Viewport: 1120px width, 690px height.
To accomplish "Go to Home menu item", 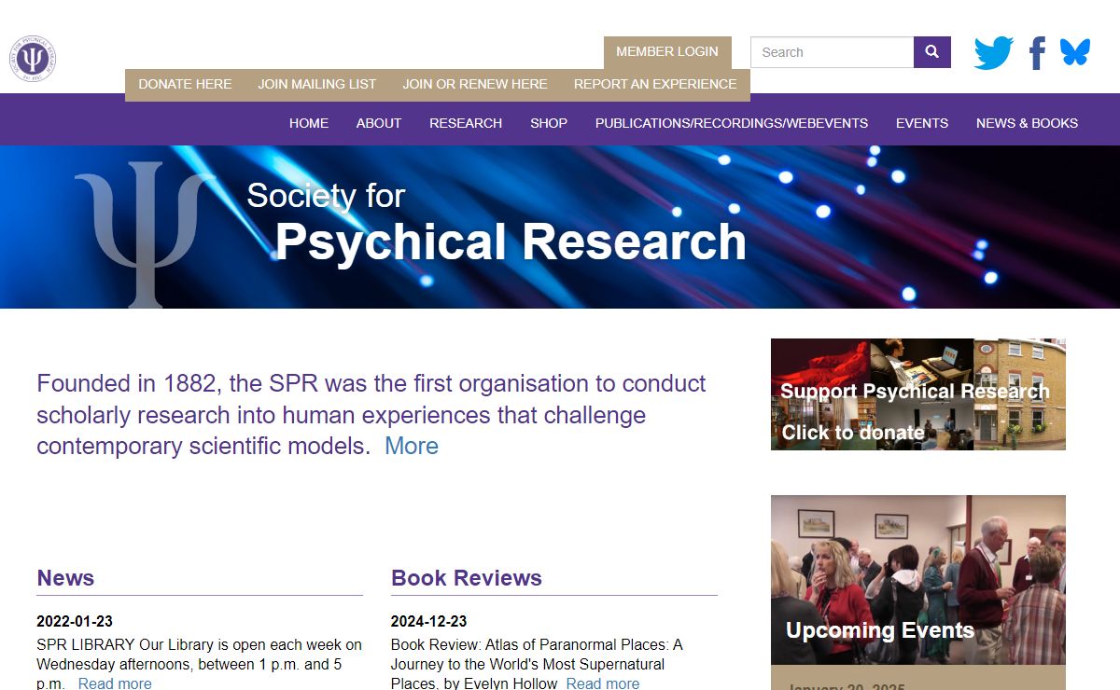I will 309,123.
